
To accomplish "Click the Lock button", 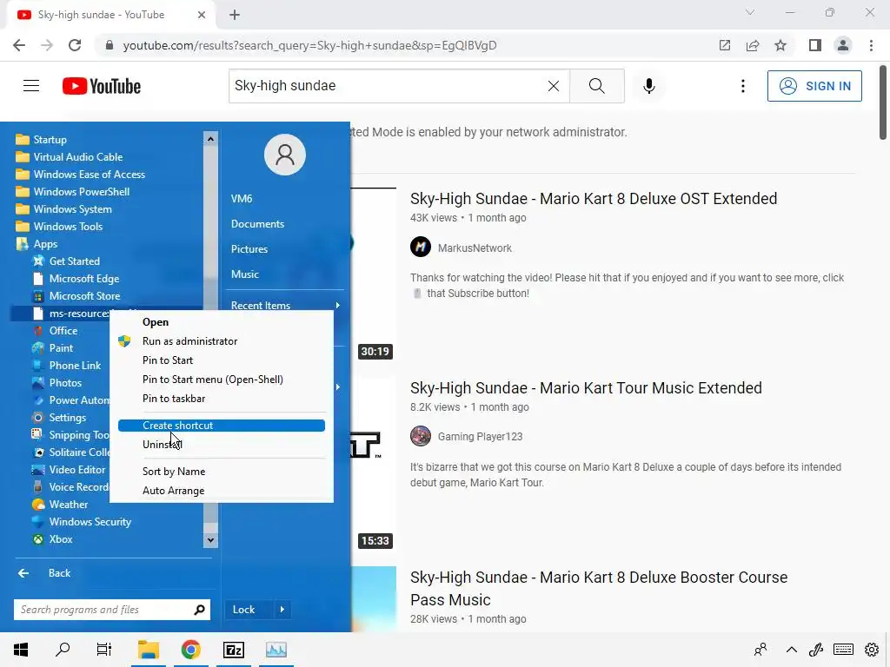I will click(x=243, y=610).
